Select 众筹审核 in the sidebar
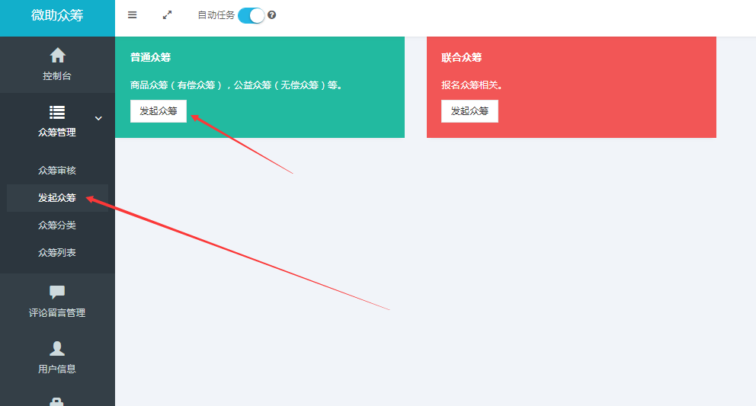The width and height of the screenshot is (756, 406). coord(57,170)
